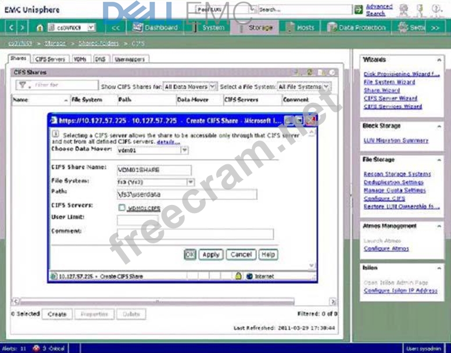Open the CIFS Server Wizard link
The height and width of the screenshot is (353, 451).
(x=391, y=98)
